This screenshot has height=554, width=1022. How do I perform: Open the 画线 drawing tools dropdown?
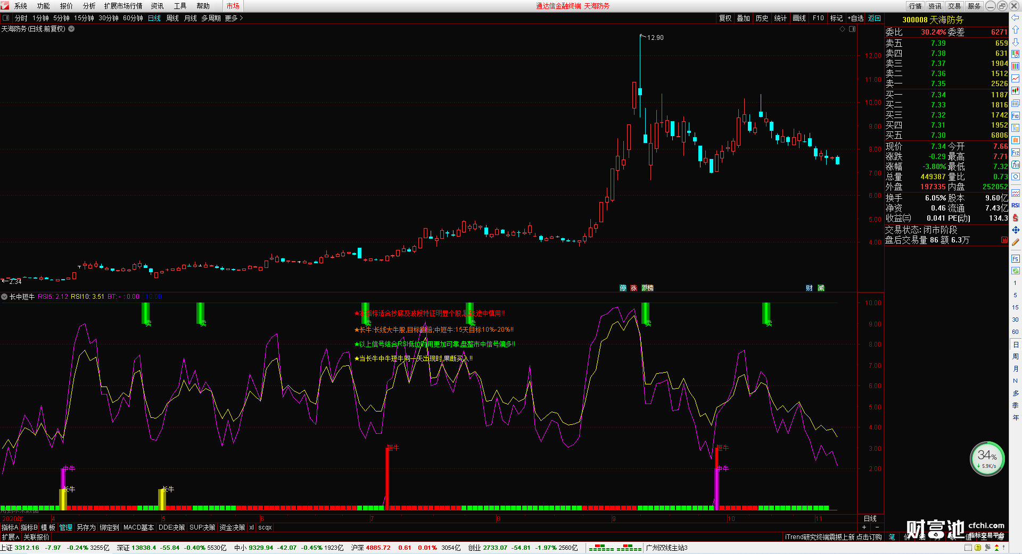[x=800, y=18]
